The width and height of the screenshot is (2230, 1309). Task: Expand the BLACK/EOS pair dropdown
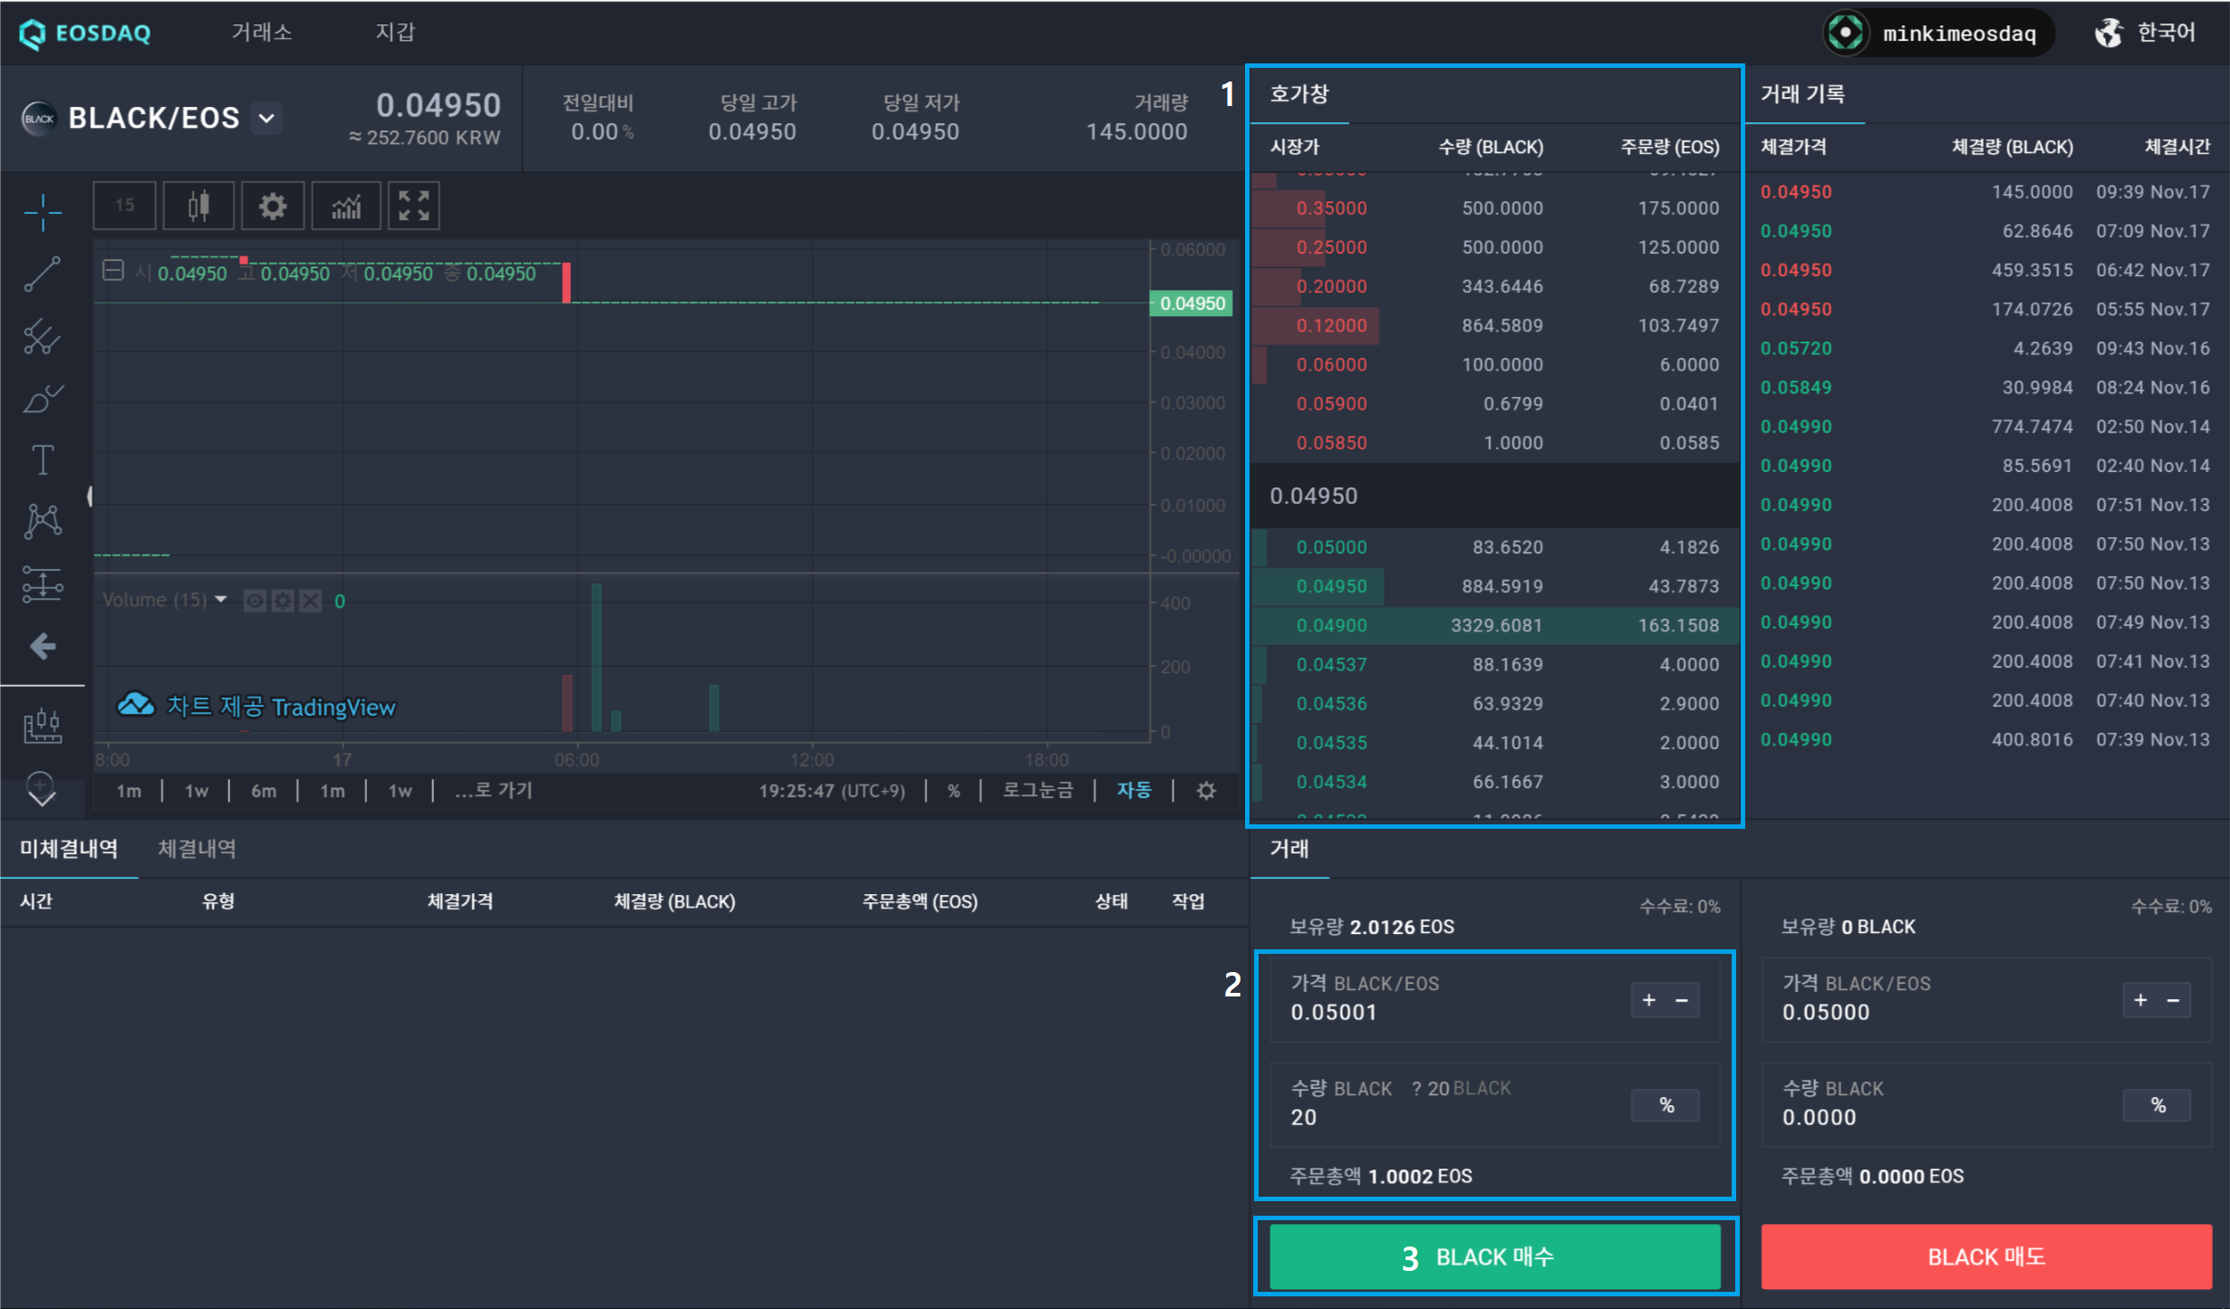coord(266,118)
